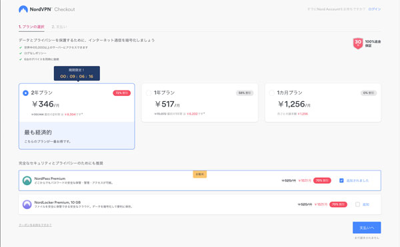Click the ¥1,256 per month price
Viewport: 400px width, 247px height.
pos(294,104)
